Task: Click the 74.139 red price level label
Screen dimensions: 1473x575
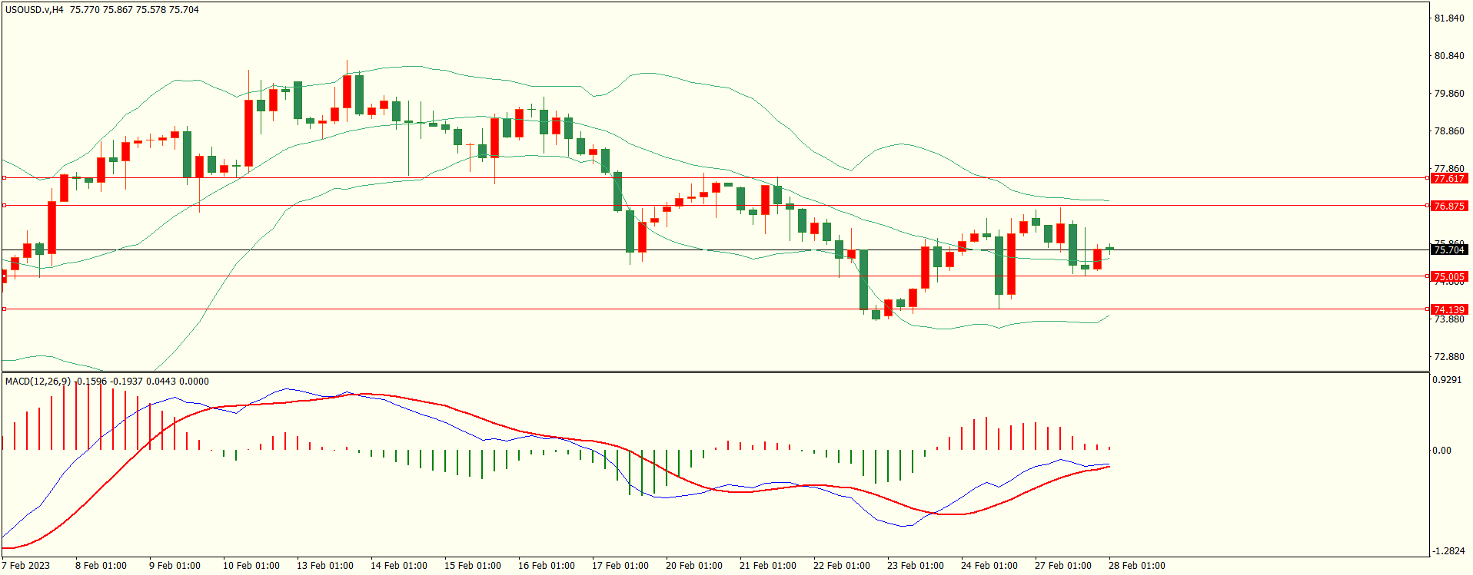Action: point(1449,309)
